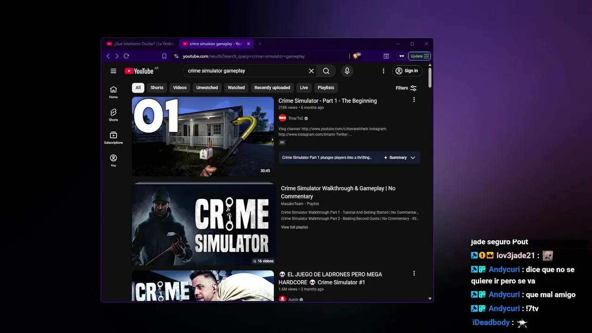Reload the current page
This screenshot has width=592, height=333.
point(126,56)
